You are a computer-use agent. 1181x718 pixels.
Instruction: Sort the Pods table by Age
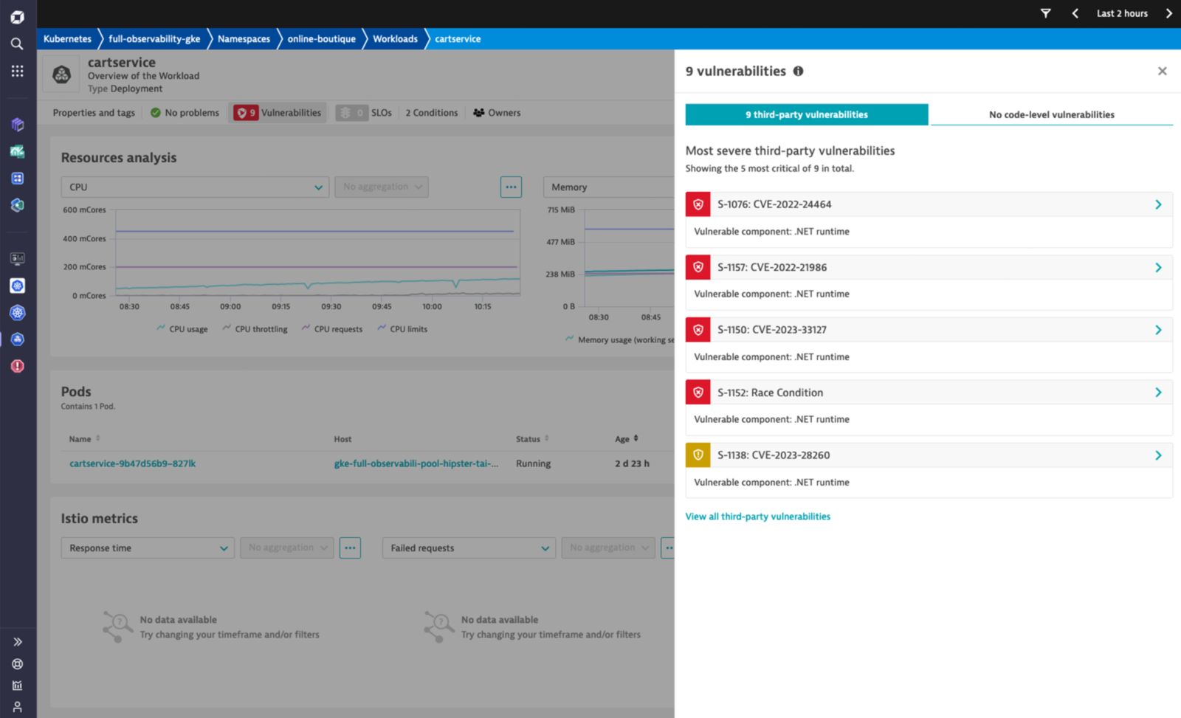[627, 439]
